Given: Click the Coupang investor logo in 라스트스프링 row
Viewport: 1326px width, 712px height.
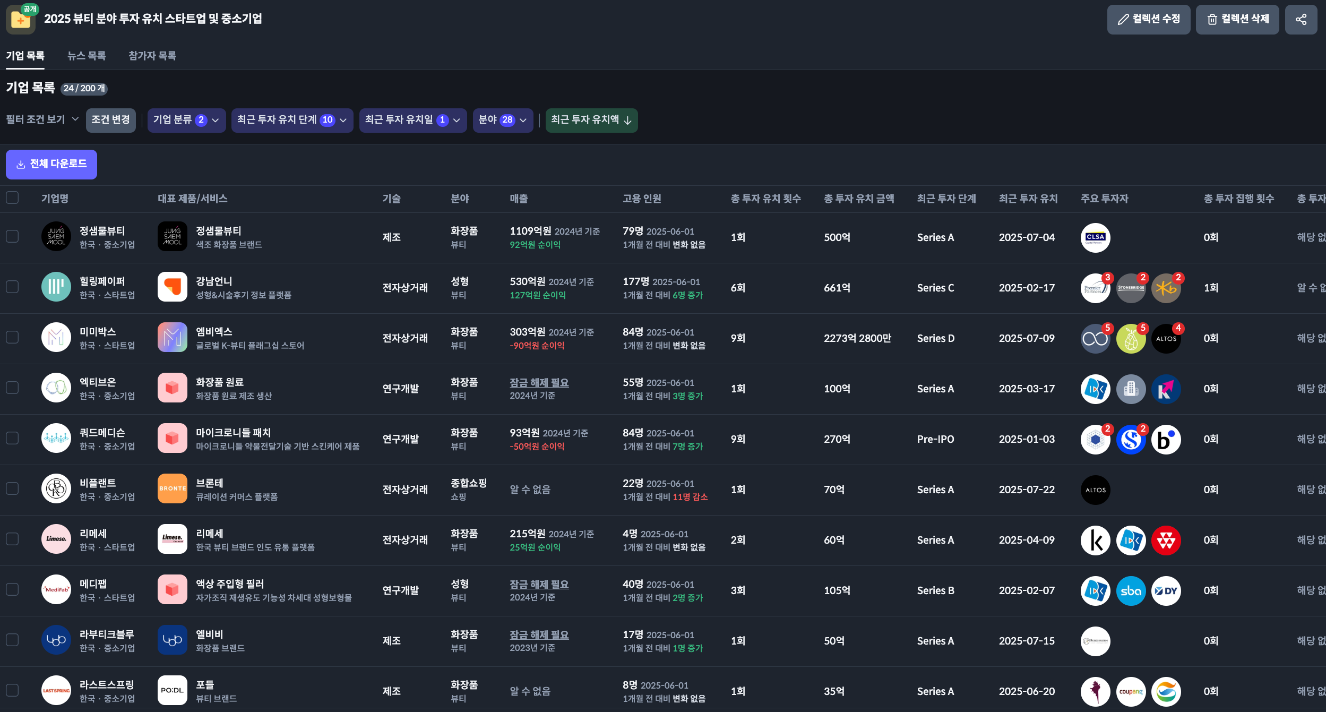Looking at the screenshot, I should (1130, 691).
